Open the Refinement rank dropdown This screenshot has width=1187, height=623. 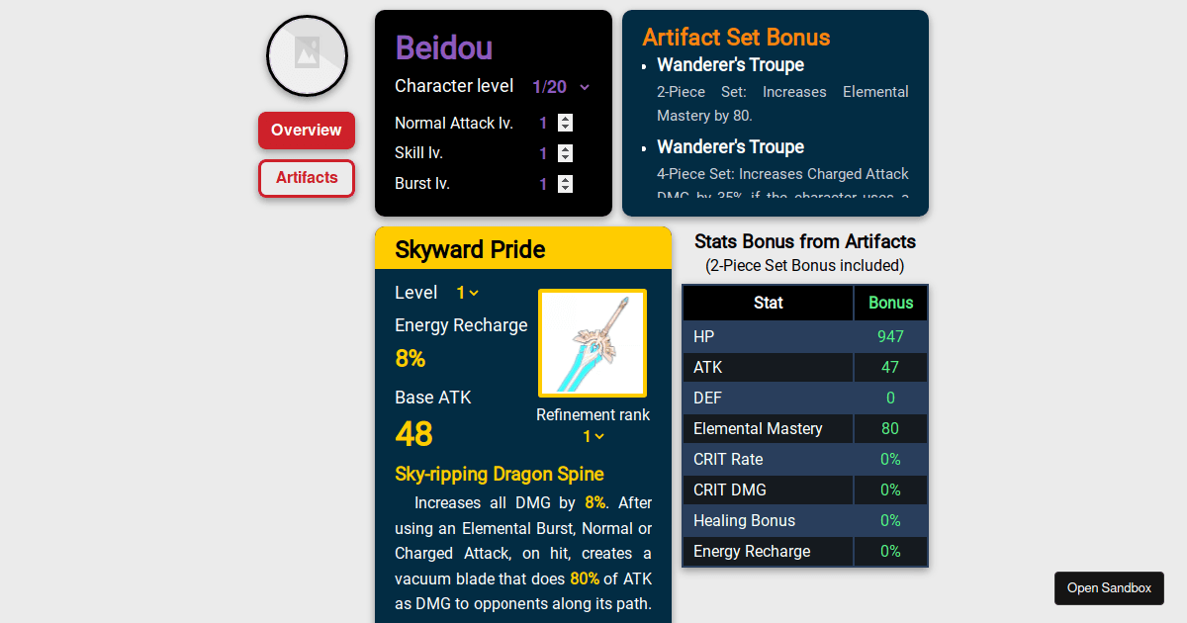coord(593,436)
